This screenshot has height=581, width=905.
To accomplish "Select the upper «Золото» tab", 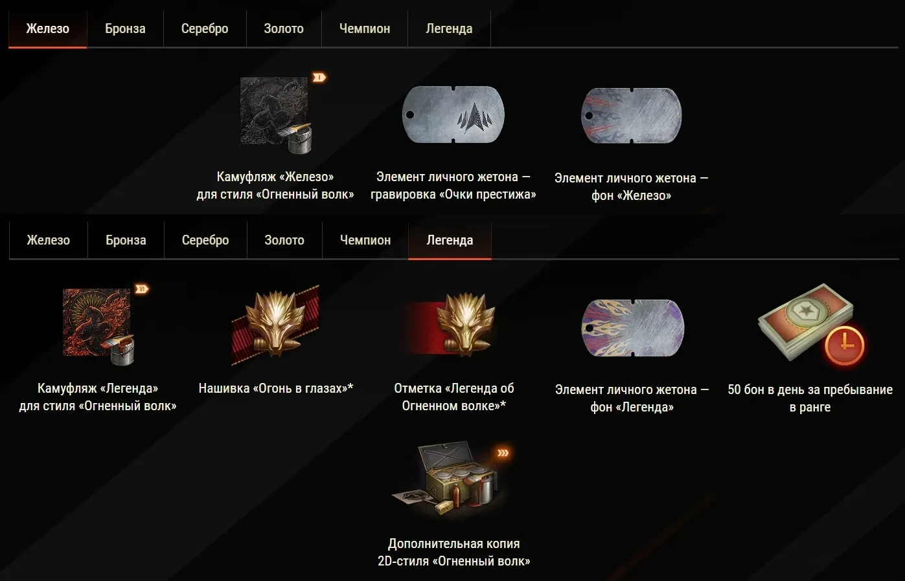I will pyautogui.click(x=284, y=28).
